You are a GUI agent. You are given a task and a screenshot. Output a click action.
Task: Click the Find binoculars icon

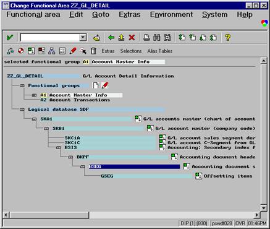(157, 38)
